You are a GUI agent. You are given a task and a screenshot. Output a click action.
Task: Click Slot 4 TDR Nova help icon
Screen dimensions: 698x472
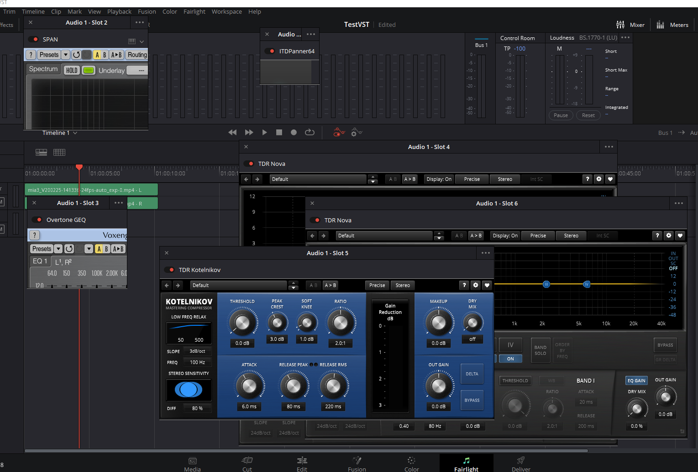pyautogui.click(x=588, y=179)
